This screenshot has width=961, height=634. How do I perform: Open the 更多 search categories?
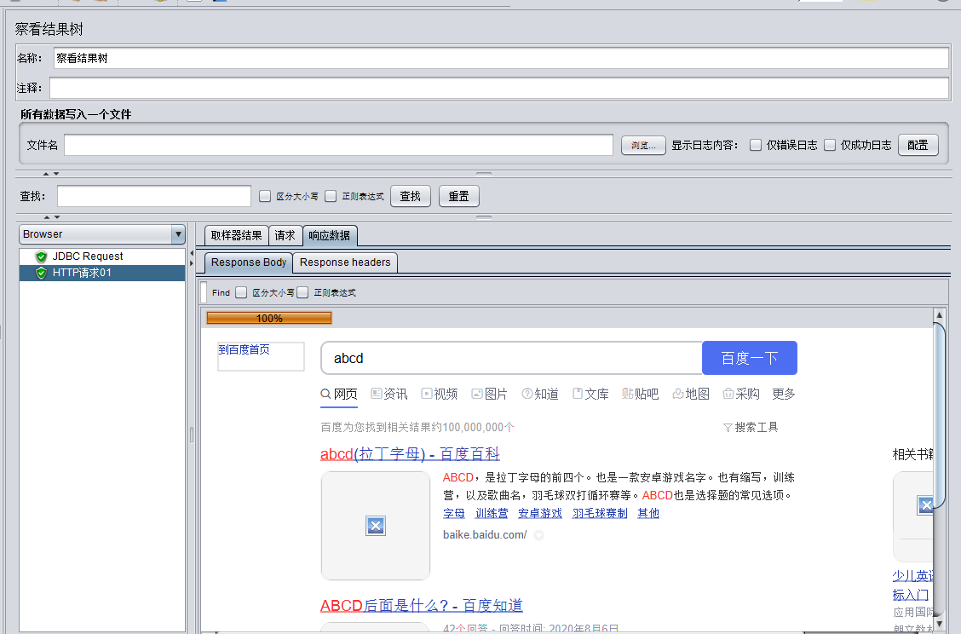click(x=784, y=394)
